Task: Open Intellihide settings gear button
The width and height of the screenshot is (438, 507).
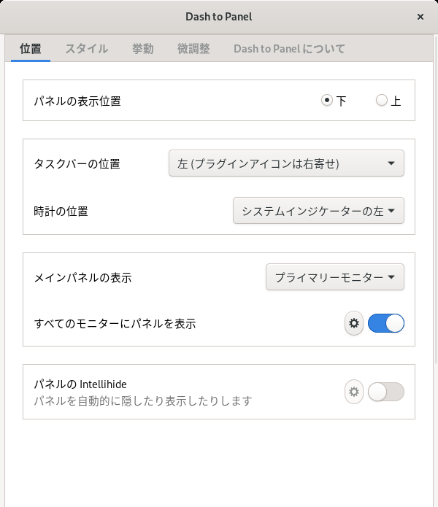Action: 354,392
